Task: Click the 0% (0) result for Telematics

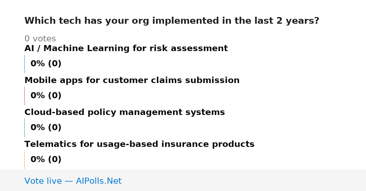Action: 46,160
